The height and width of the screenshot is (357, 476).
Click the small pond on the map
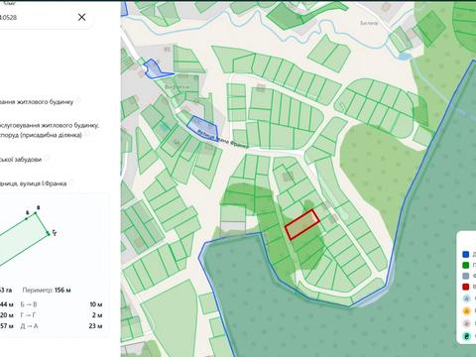tap(404, 57)
